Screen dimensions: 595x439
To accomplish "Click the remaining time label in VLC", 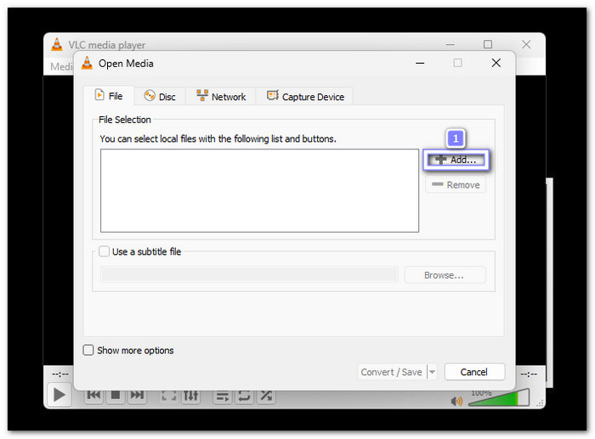I will (x=529, y=374).
